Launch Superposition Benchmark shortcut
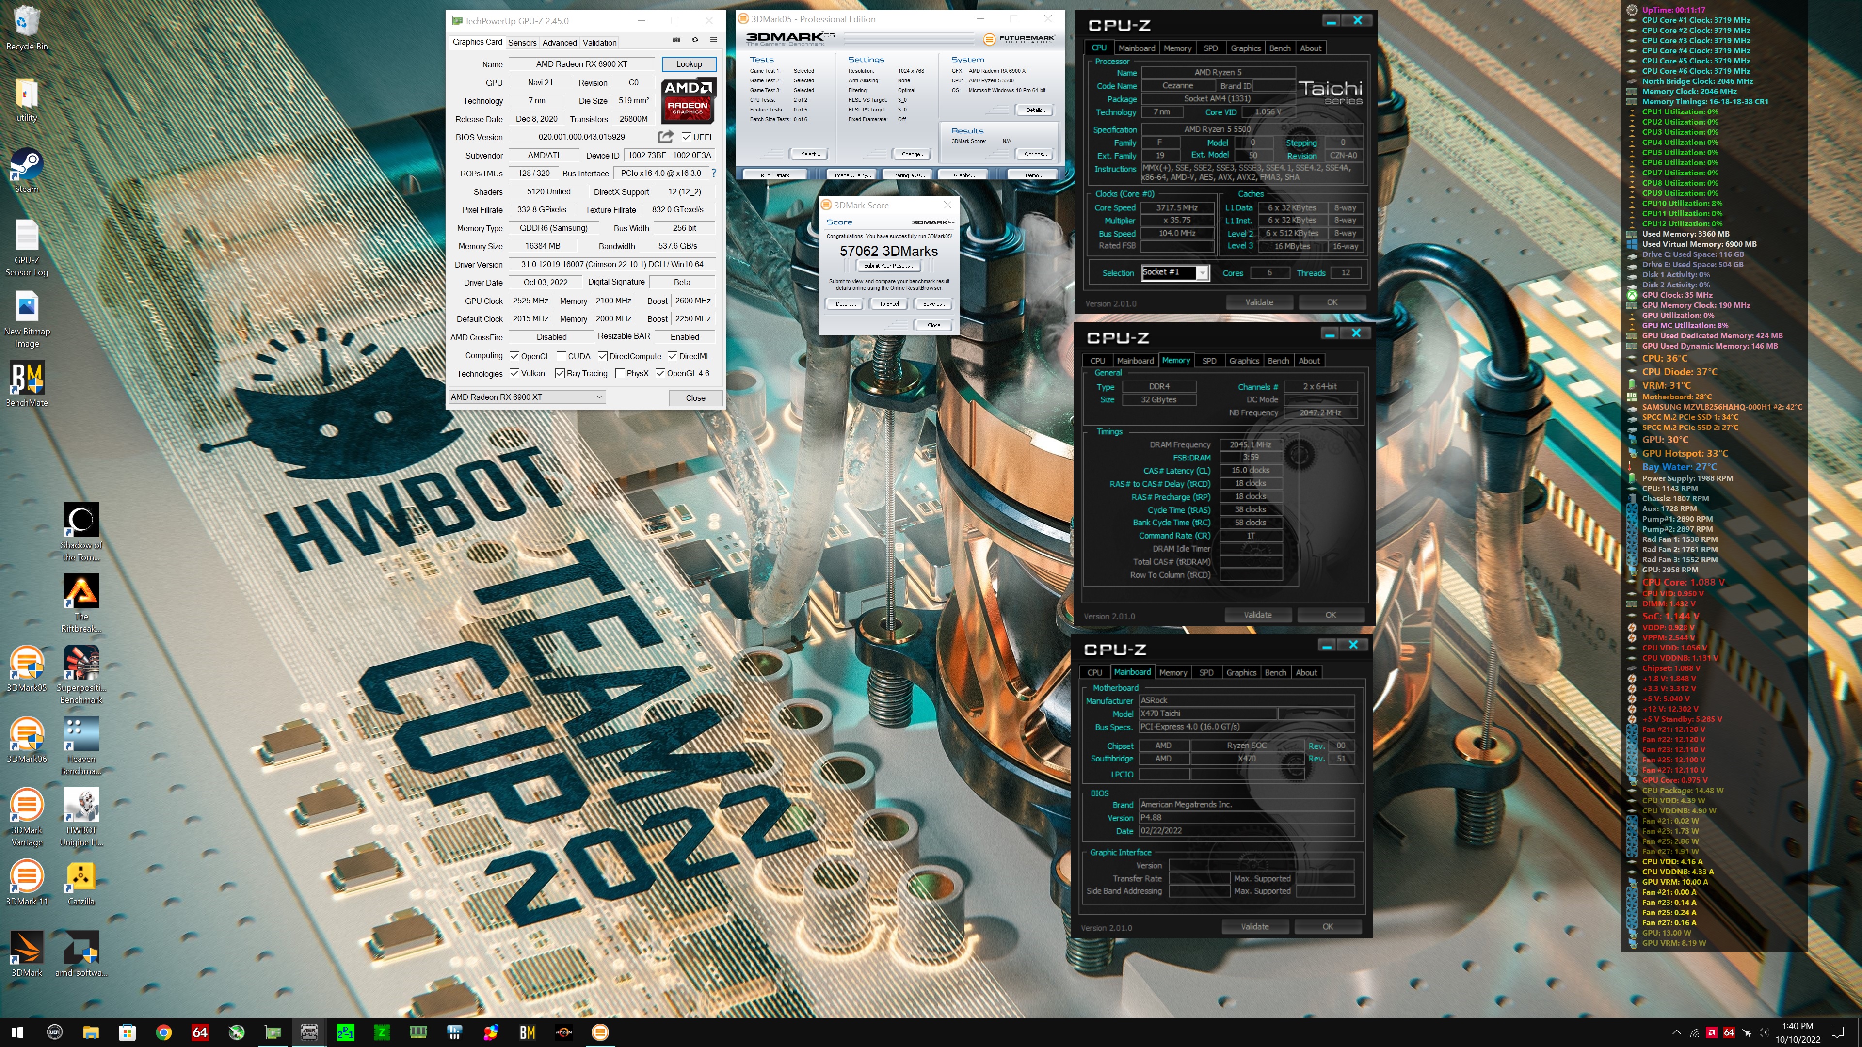Image resolution: width=1862 pixels, height=1047 pixels. tap(81, 675)
